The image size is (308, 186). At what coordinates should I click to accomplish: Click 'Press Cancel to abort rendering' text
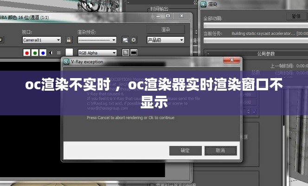coord(131,118)
